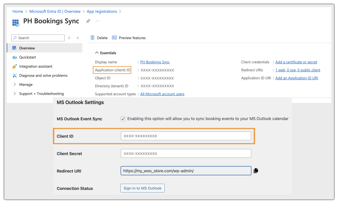This screenshot has height=203, width=338.
Task: Go to App registrations breadcrumb
Action: pyautogui.click(x=102, y=11)
